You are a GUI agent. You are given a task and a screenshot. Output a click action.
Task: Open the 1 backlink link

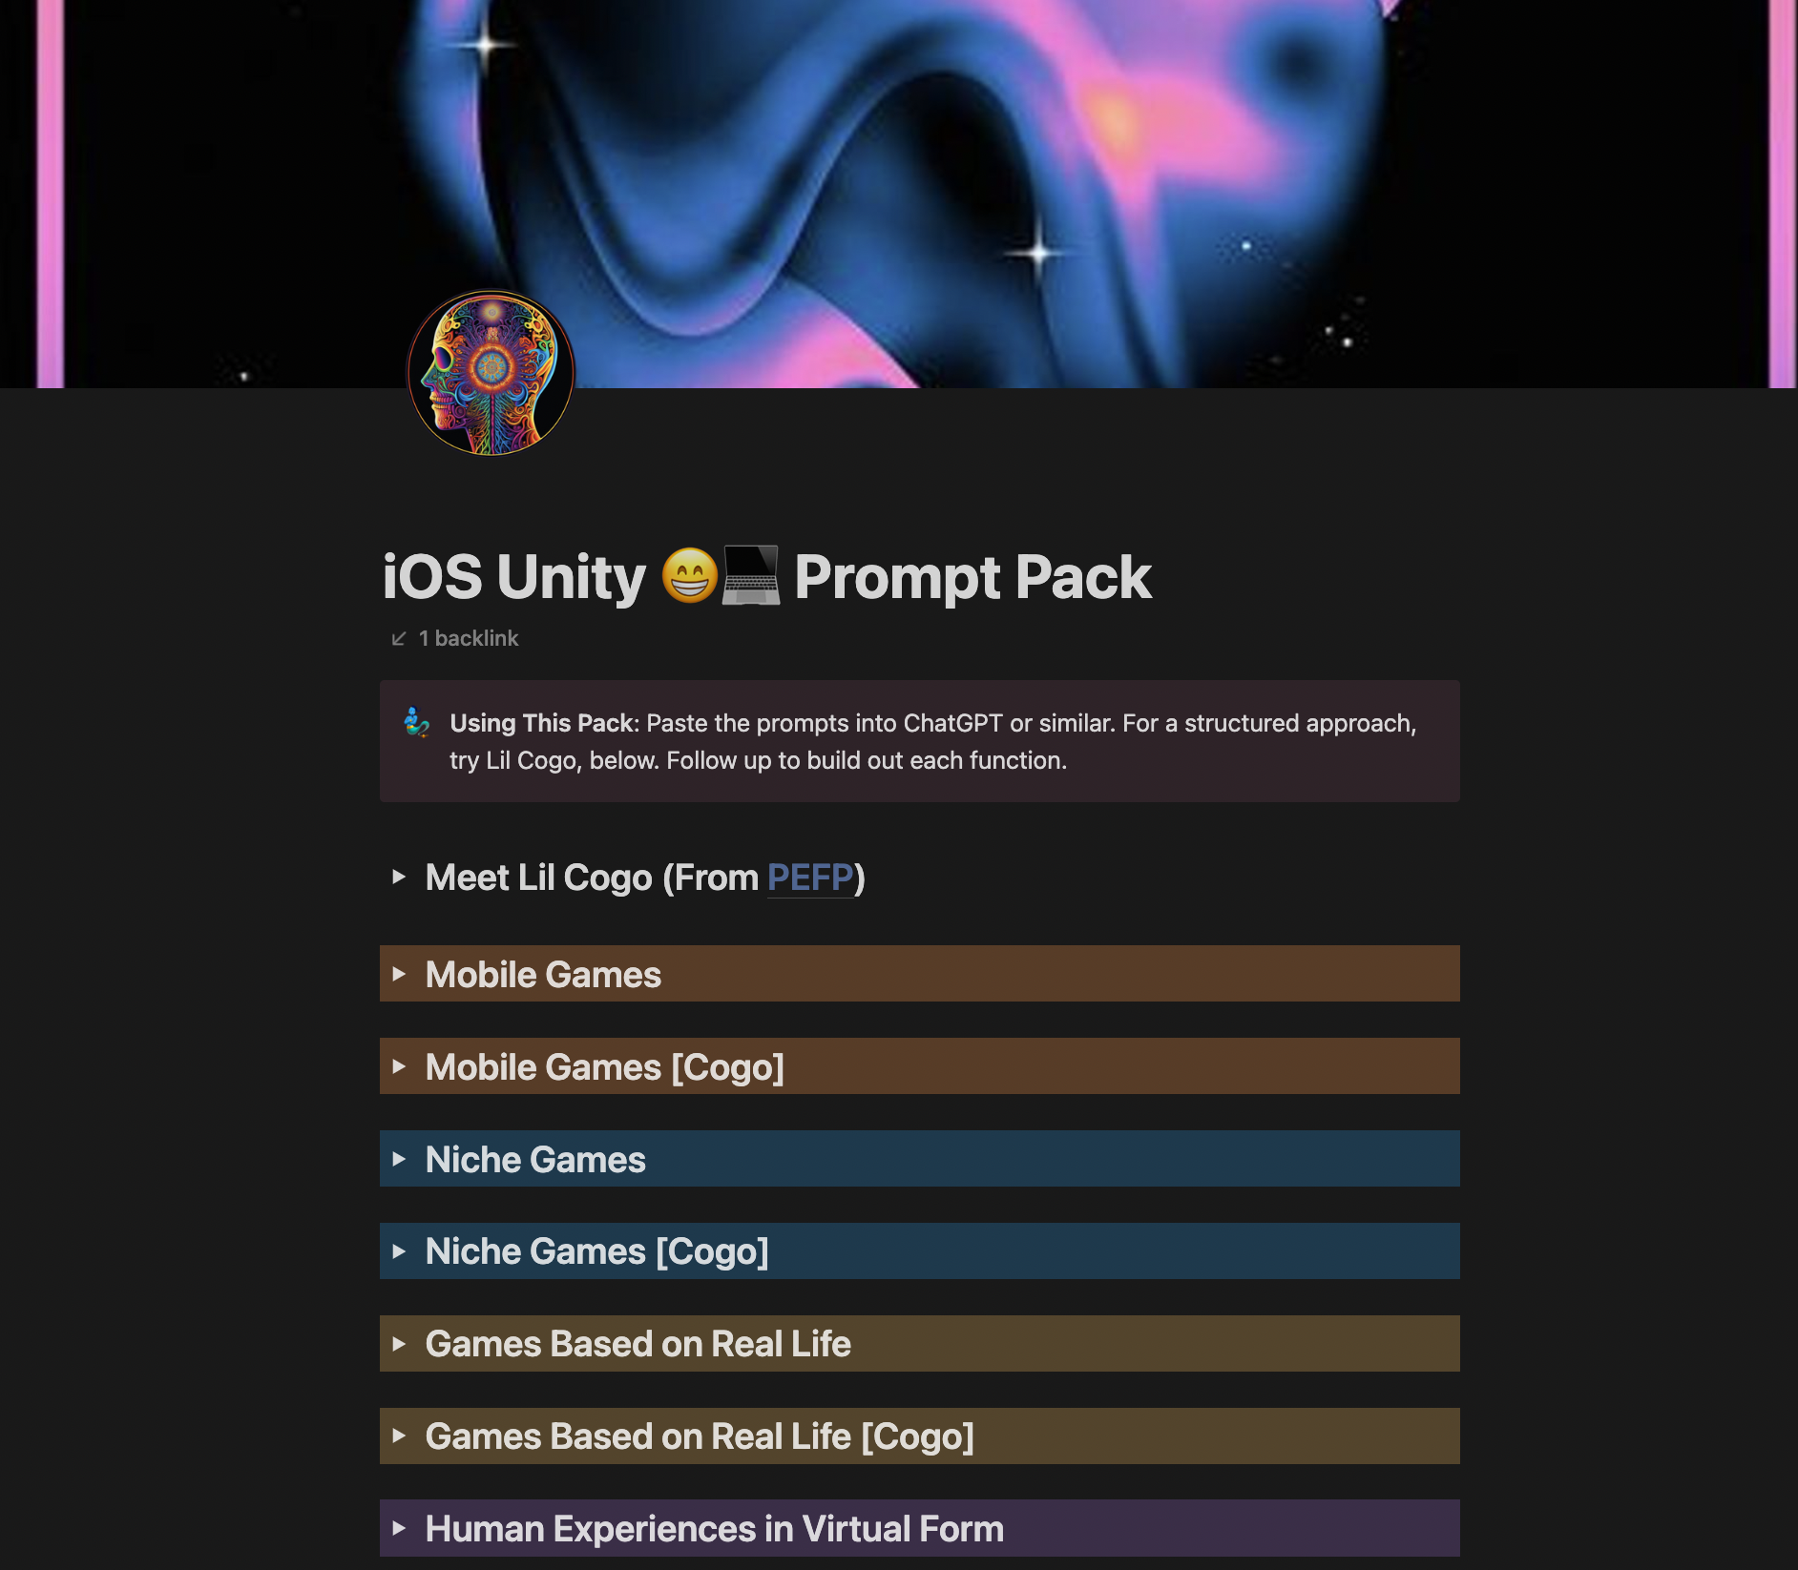[468, 638]
